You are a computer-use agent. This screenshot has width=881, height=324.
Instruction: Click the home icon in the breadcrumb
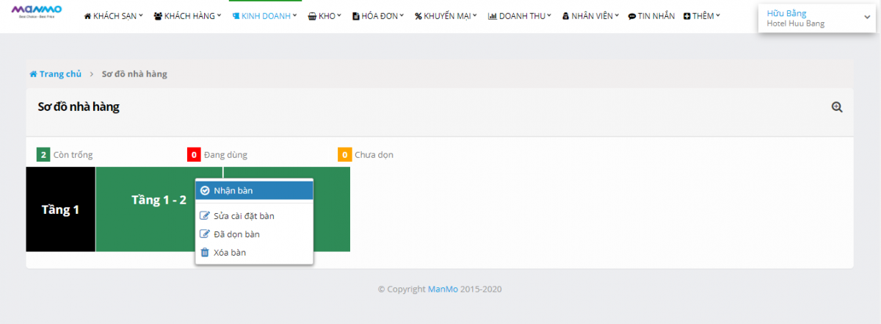click(33, 74)
